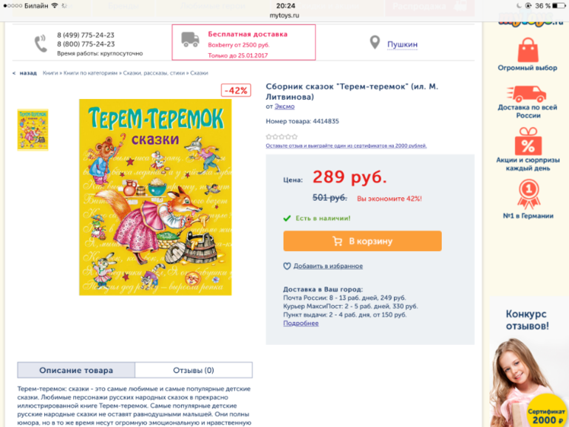Click the phone handset icon
569x427 pixels.
41,44
